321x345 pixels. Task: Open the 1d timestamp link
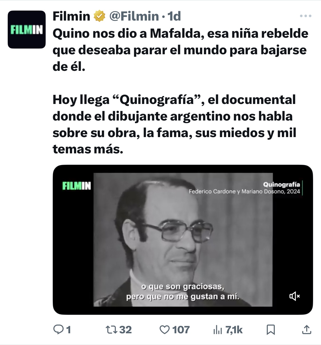click(x=174, y=16)
